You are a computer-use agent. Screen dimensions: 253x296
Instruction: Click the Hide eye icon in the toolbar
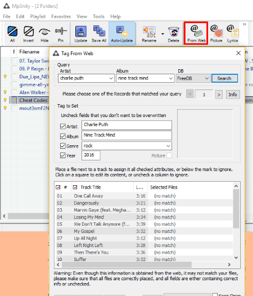[x=44, y=34]
